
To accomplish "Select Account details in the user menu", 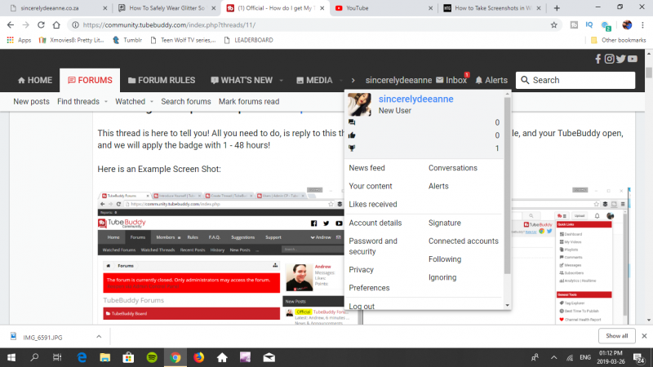I will click(375, 223).
